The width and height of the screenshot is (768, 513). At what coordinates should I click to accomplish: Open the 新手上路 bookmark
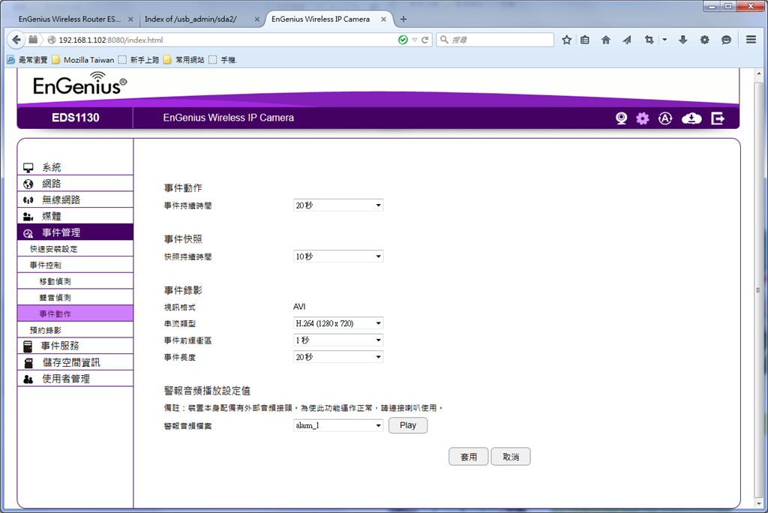(139, 60)
